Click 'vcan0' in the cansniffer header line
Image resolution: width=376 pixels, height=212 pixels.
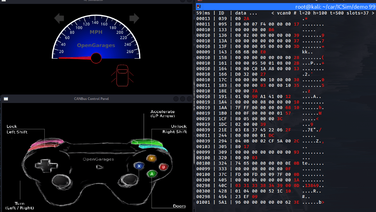284,13
